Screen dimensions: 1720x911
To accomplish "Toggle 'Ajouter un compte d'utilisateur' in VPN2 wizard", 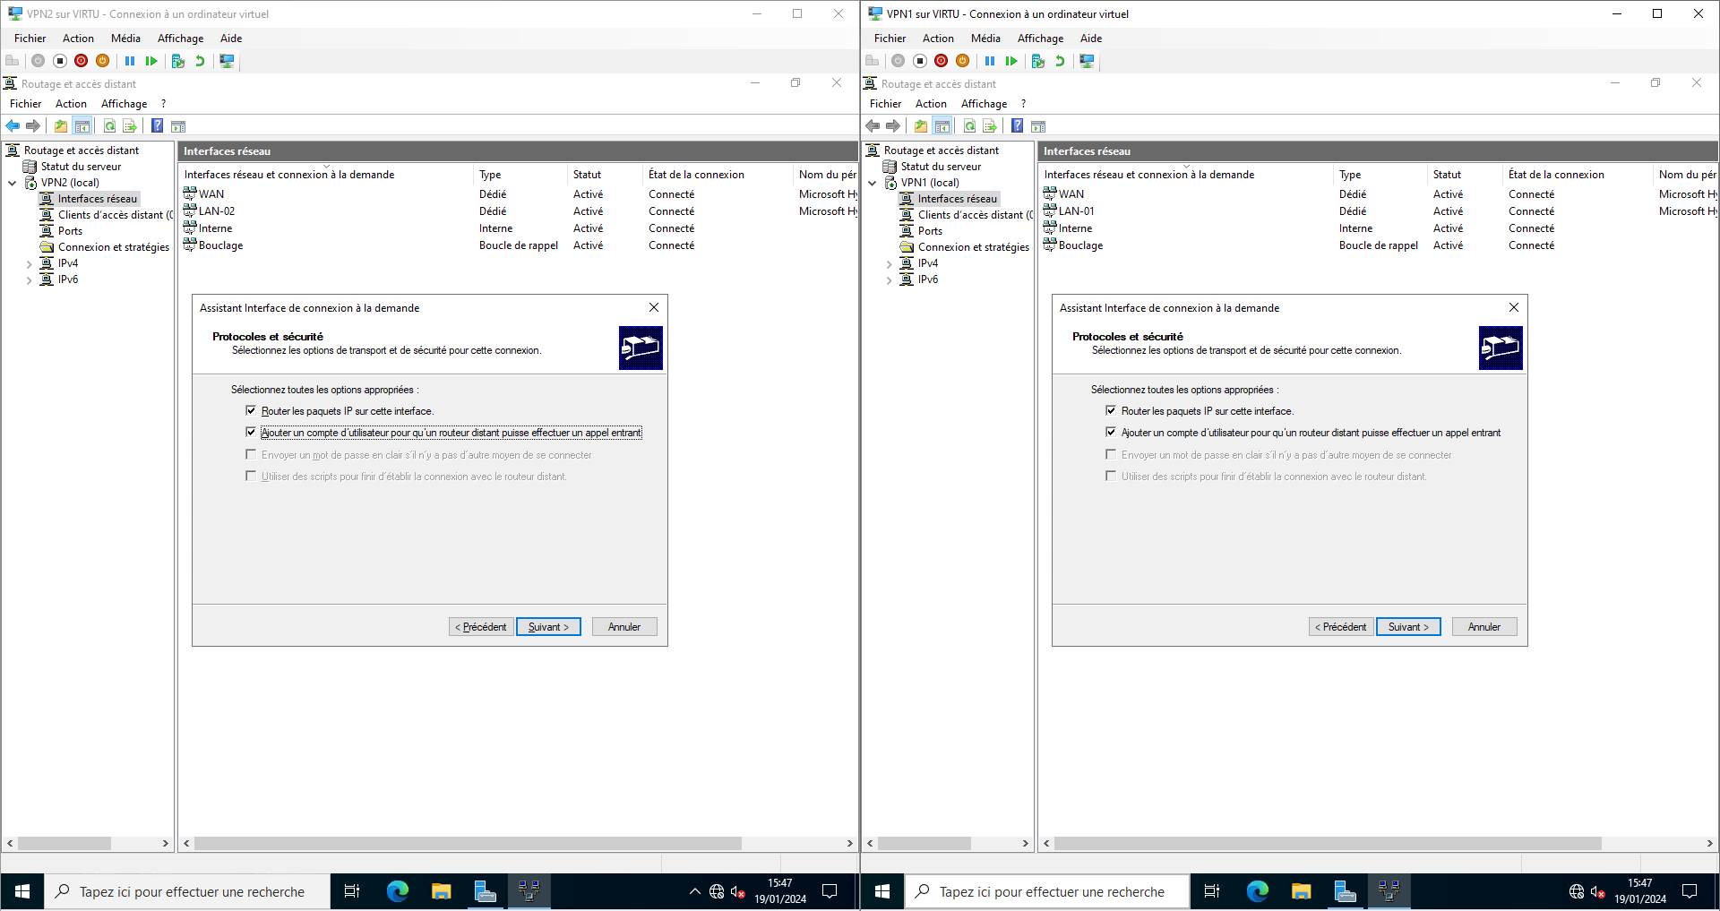I will point(251,432).
